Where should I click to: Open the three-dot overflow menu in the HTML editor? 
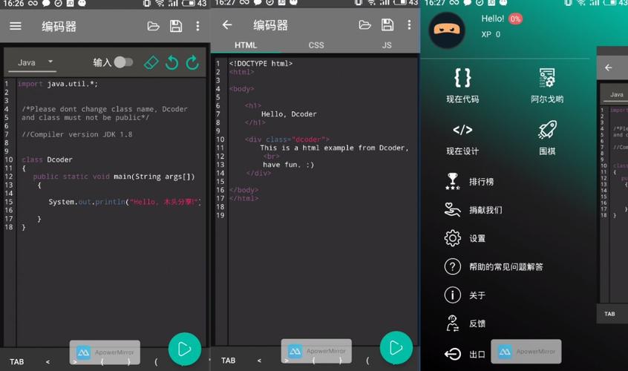tap(409, 25)
